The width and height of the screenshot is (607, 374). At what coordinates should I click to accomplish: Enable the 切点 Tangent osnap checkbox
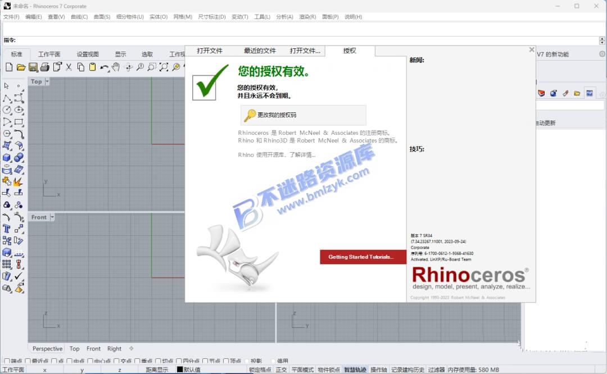(x=158, y=361)
